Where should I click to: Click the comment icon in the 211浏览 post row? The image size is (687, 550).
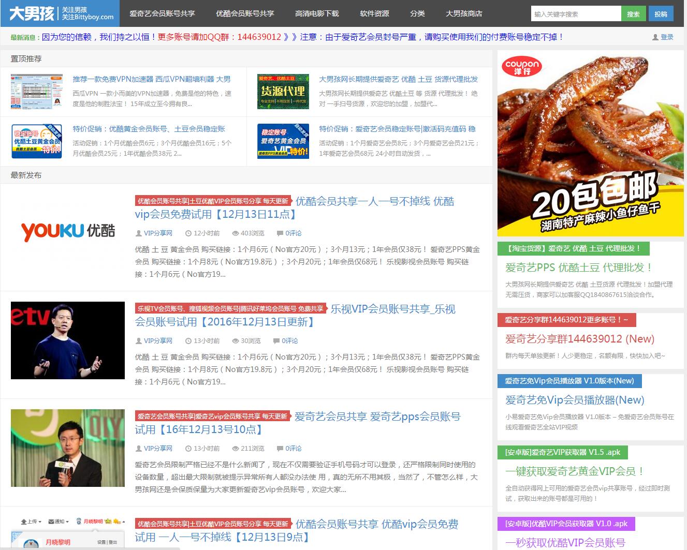(280, 449)
